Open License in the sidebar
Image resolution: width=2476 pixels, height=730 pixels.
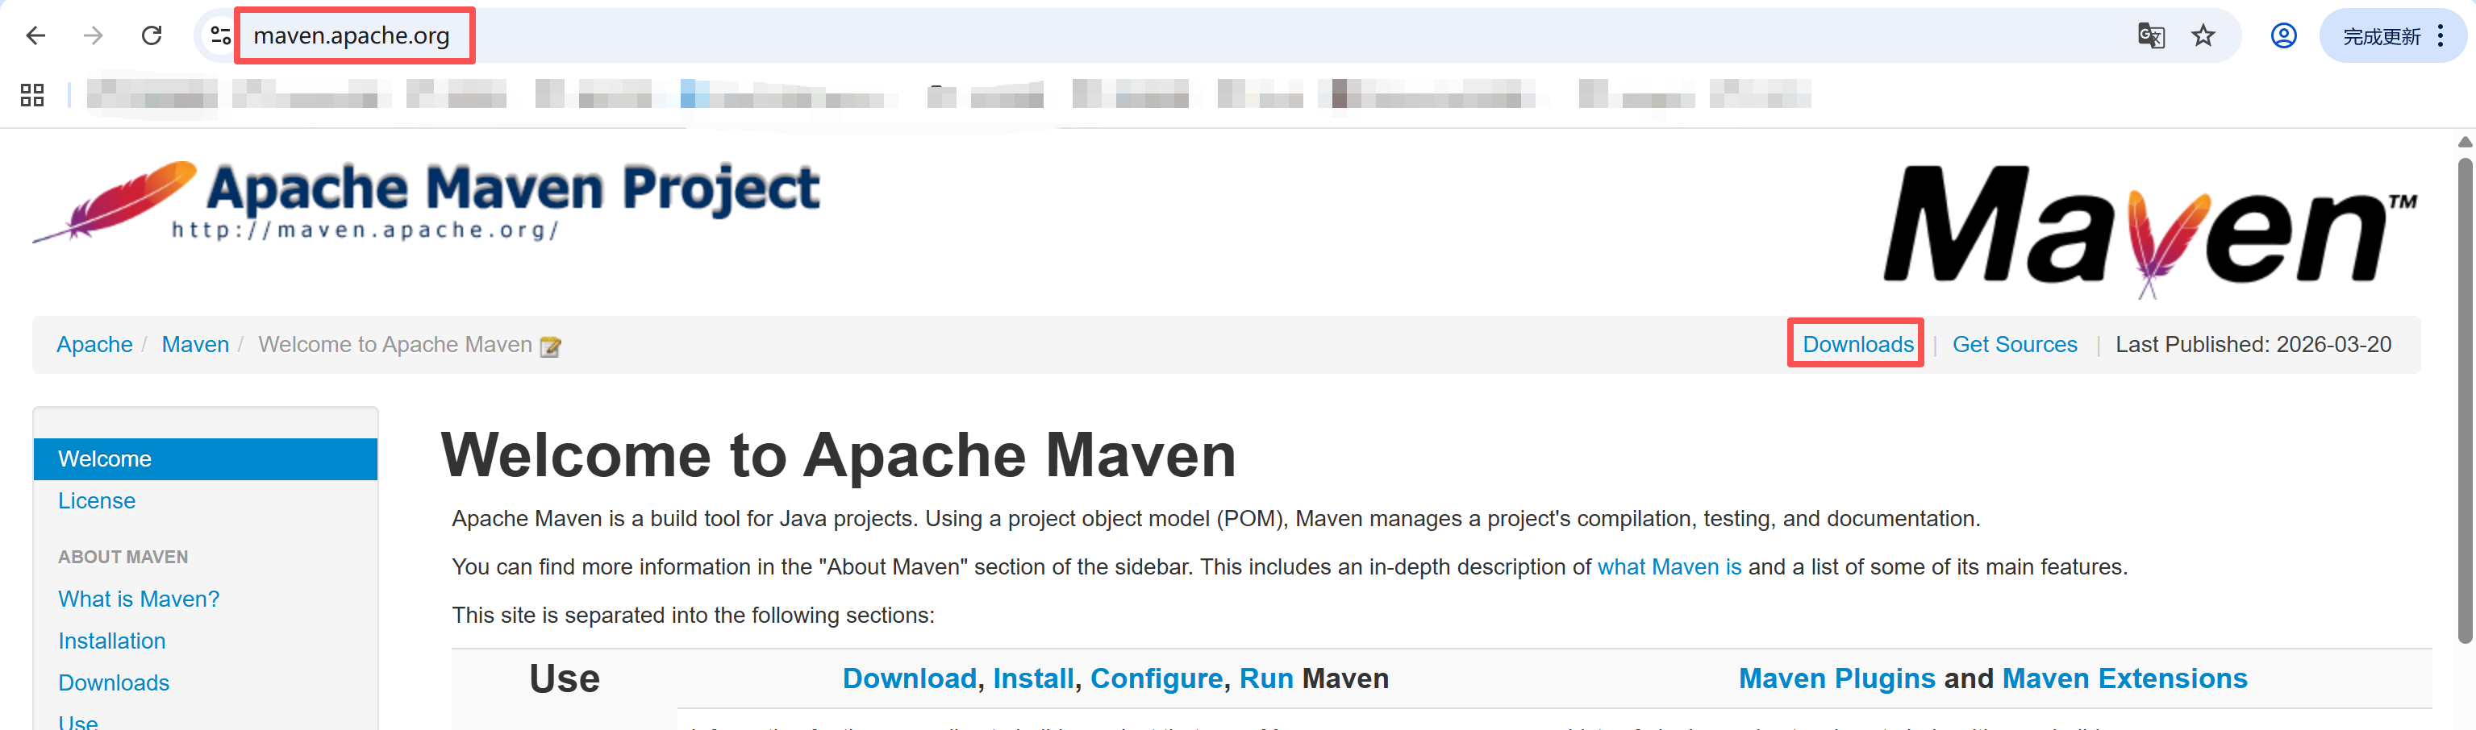(x=97, y=500)
